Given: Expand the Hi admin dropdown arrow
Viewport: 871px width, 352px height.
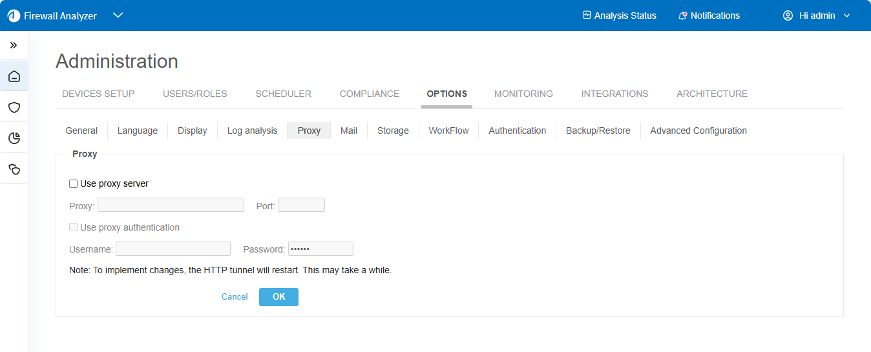Looking at the screenshot, I should (847, 16).
